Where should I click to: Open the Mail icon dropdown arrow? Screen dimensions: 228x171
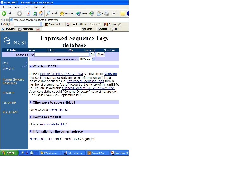(102, 13)
